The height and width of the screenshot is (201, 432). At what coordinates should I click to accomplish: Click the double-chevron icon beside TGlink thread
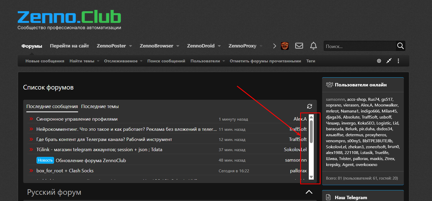coord(31,150)
